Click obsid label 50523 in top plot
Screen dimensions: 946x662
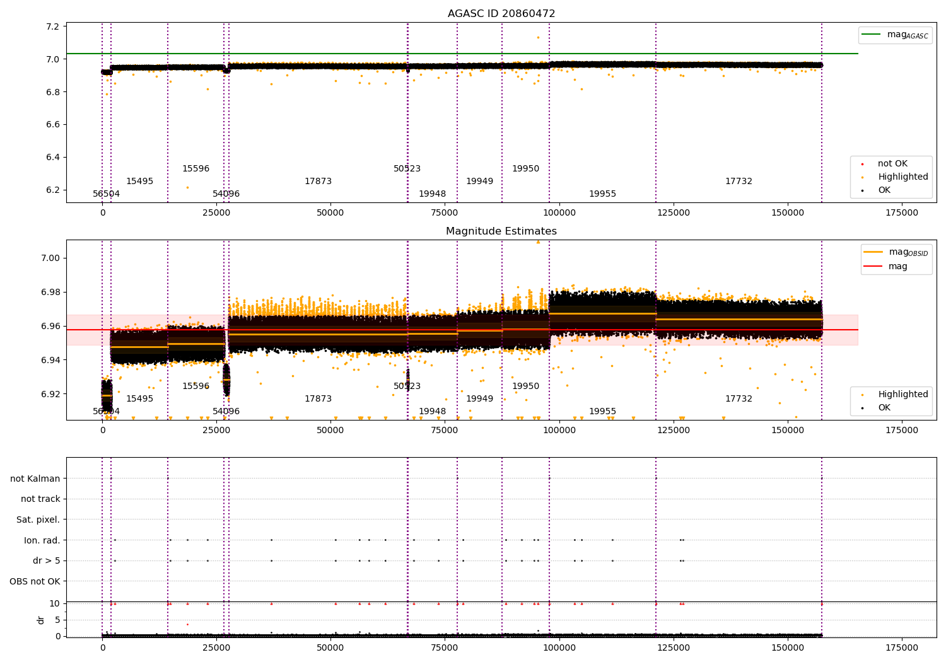click(407, 169)
